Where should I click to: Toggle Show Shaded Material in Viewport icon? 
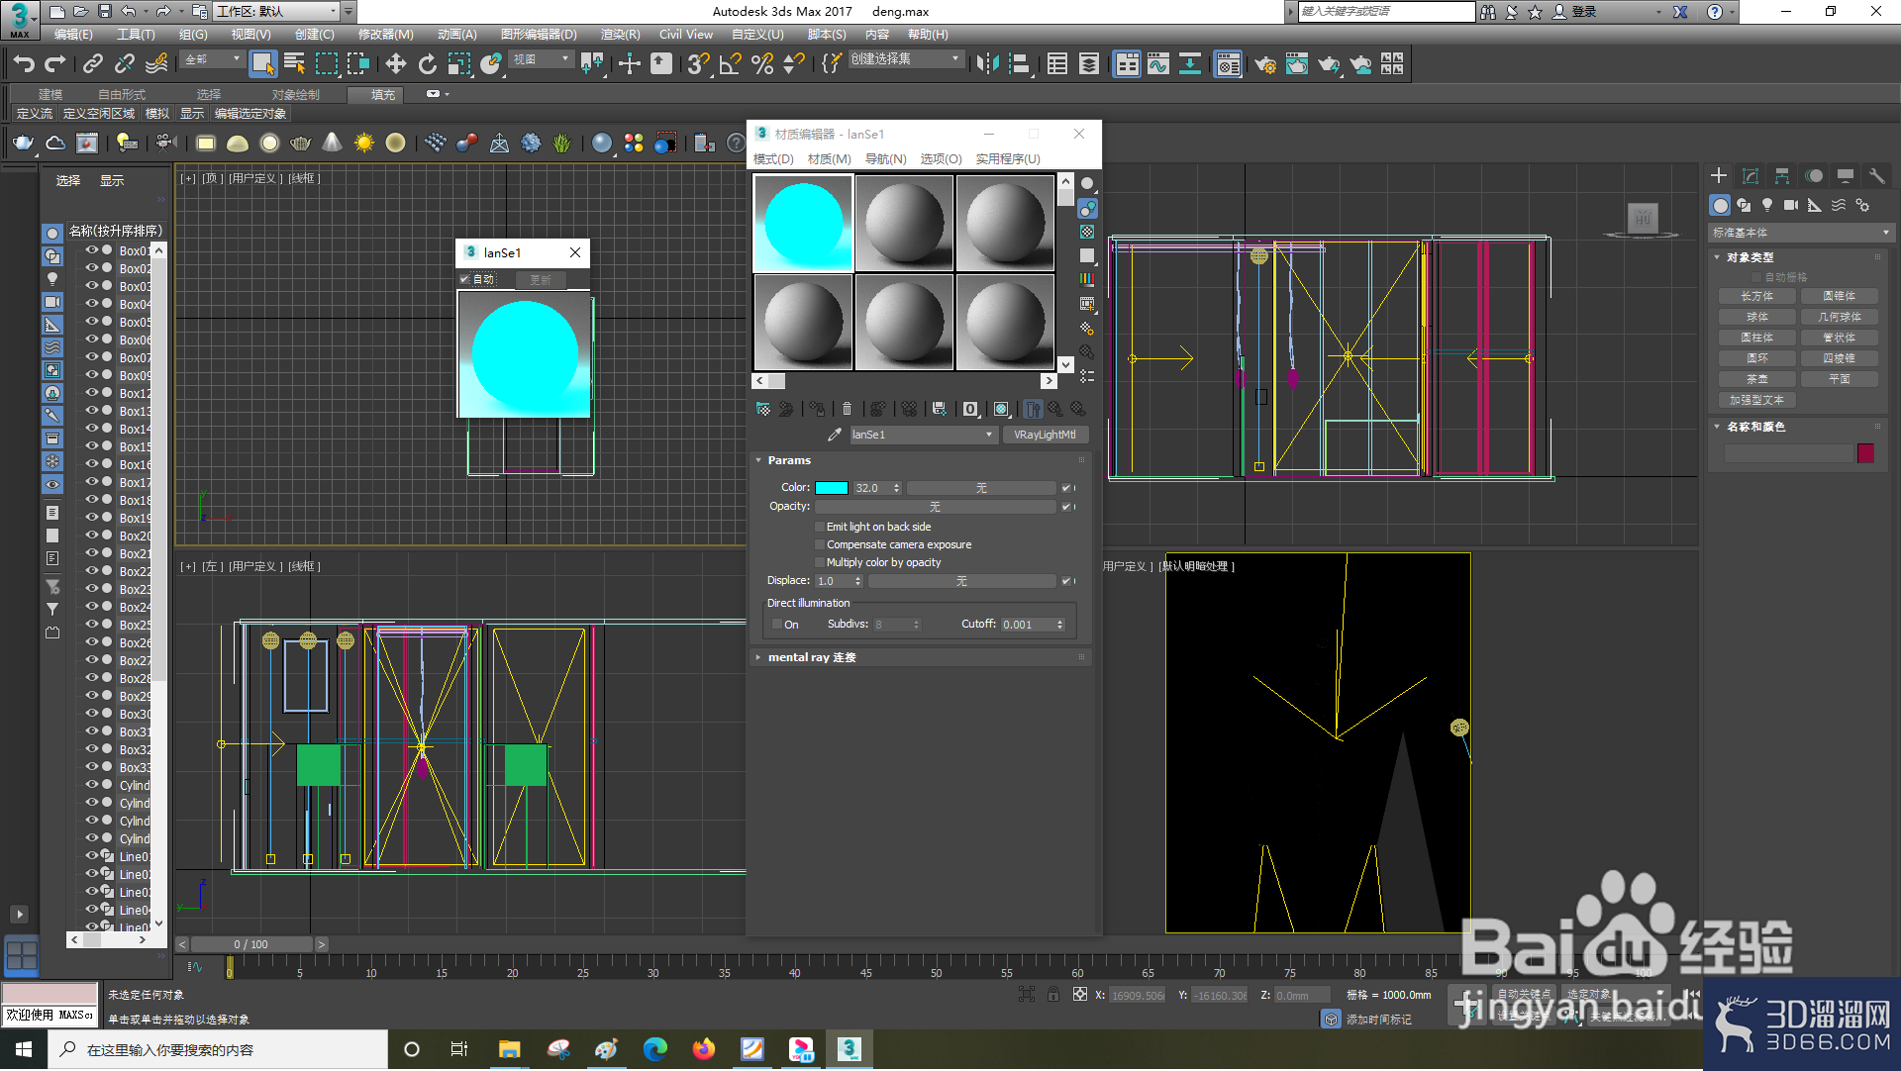click(x=1001, y=409)
